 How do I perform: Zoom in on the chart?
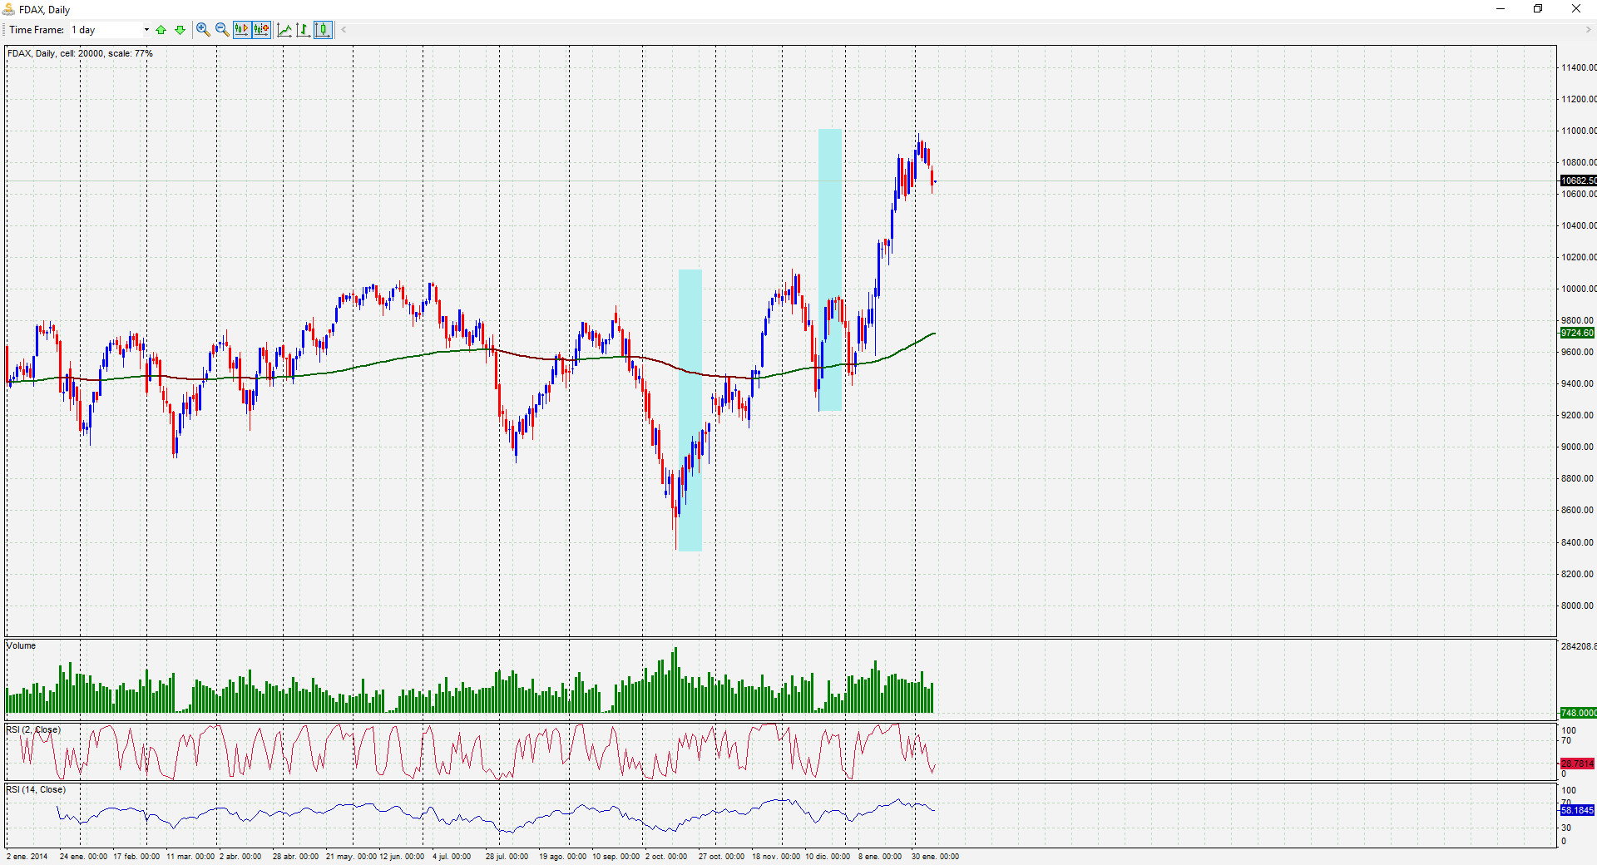point(203,30)
